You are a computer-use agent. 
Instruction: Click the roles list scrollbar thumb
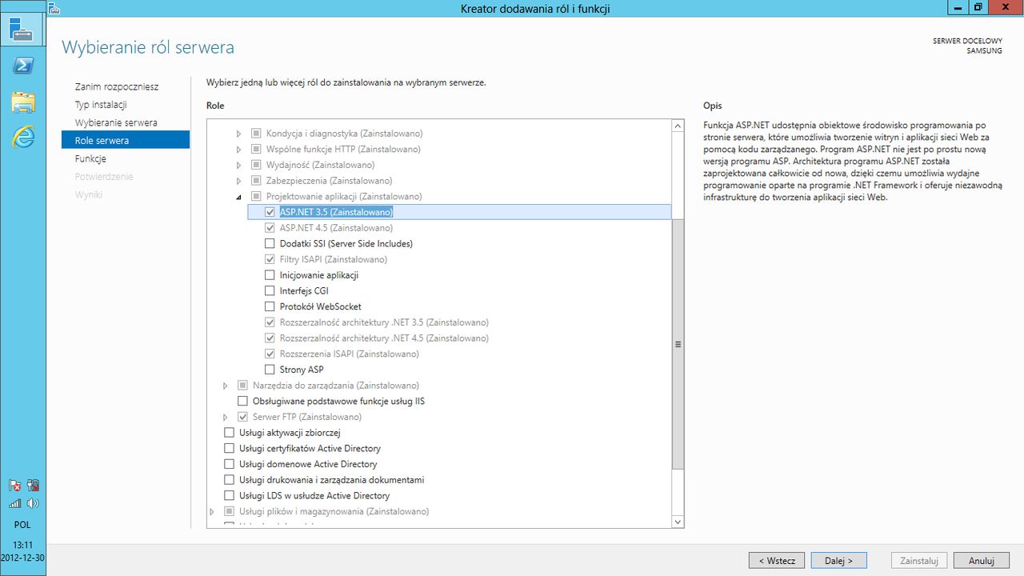(x=678, y=344)
